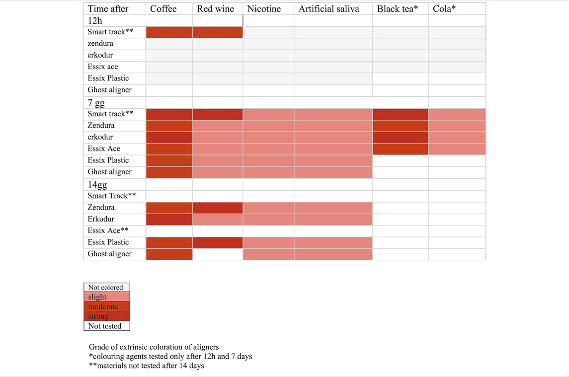Click the "Cola*" column header
This screenshot has height=377, width=569.
[x=444, y=9]
